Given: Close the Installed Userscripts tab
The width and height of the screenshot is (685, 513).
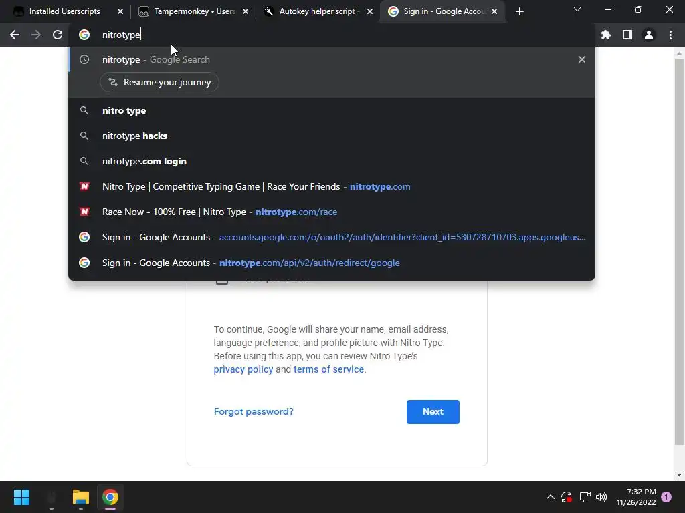Looking at the screenshot, I should 120,12.
